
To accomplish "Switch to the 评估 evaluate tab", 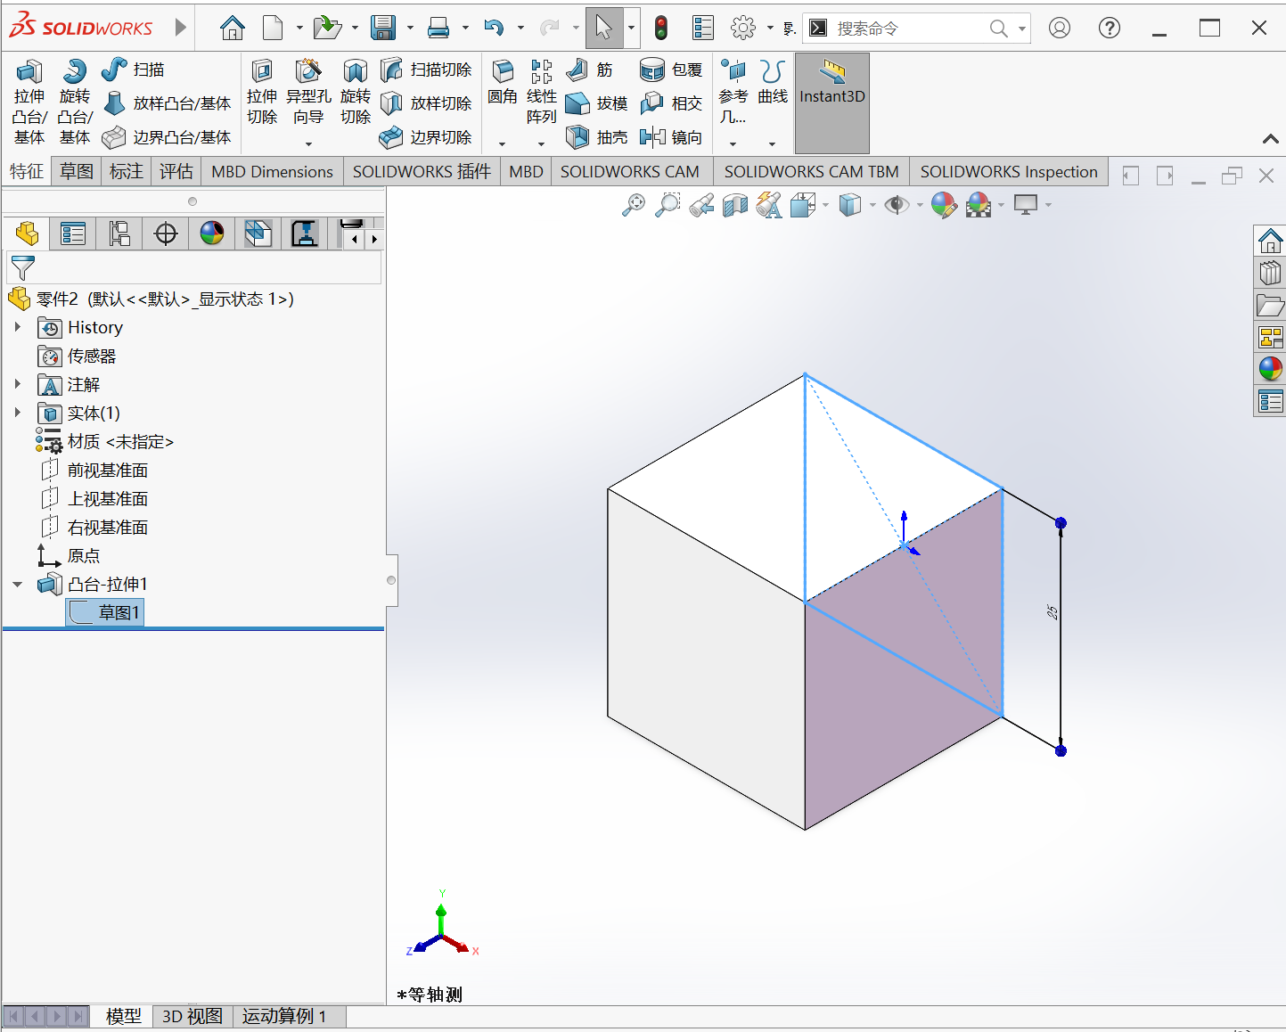I will click(x=176, y=171).
